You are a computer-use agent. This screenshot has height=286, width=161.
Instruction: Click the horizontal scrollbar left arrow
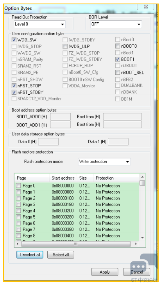pyautogui.click(x=18, y=244)
